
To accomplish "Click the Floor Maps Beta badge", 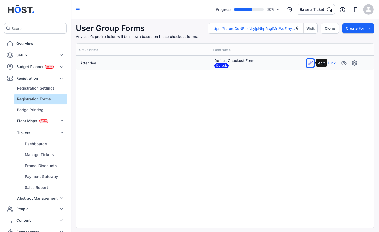I will pyautogui.click(x=44, y=121).
